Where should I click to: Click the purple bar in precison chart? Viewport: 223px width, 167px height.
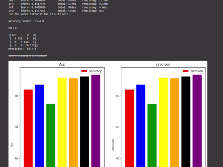point(197,121)
